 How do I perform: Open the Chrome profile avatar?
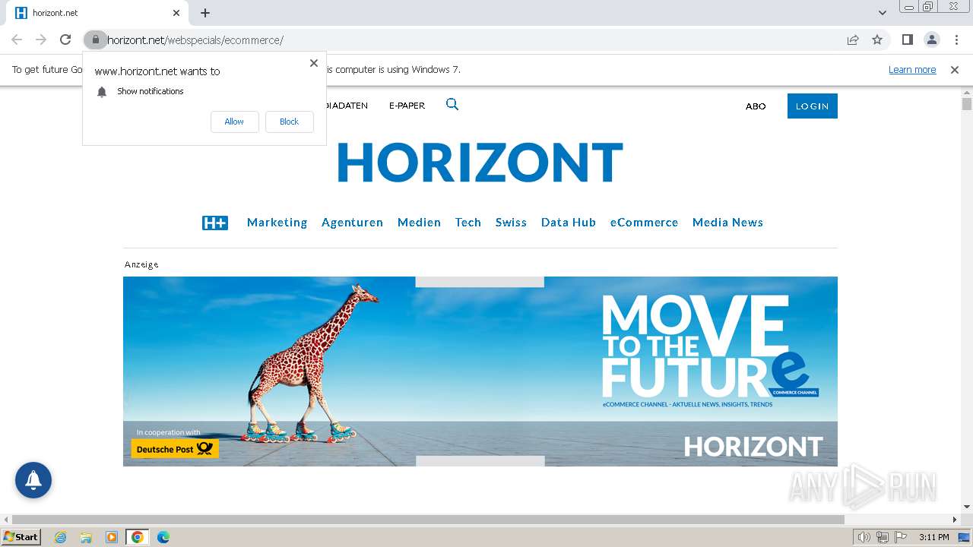[x=931, y=40]
